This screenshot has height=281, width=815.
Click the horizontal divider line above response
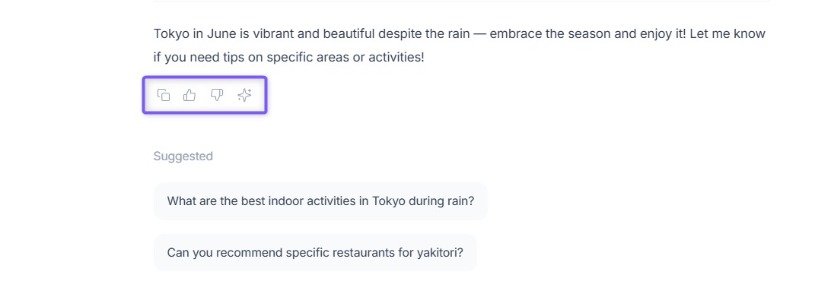(x=462, y=1)
